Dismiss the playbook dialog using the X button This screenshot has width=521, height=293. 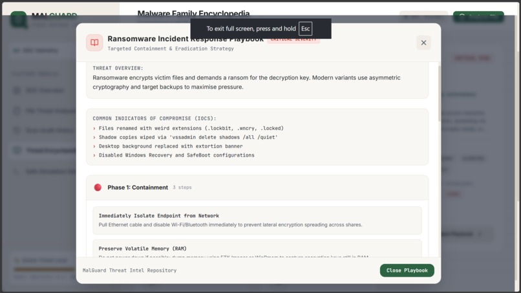click(423, 43)
